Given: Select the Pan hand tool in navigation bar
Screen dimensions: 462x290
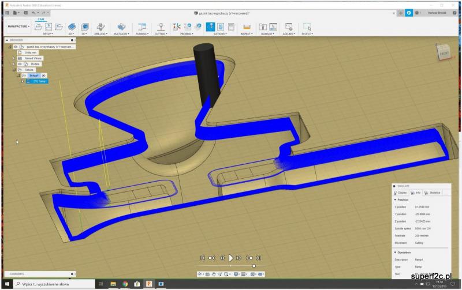Looking at the screenshot, I should (214, 274).
